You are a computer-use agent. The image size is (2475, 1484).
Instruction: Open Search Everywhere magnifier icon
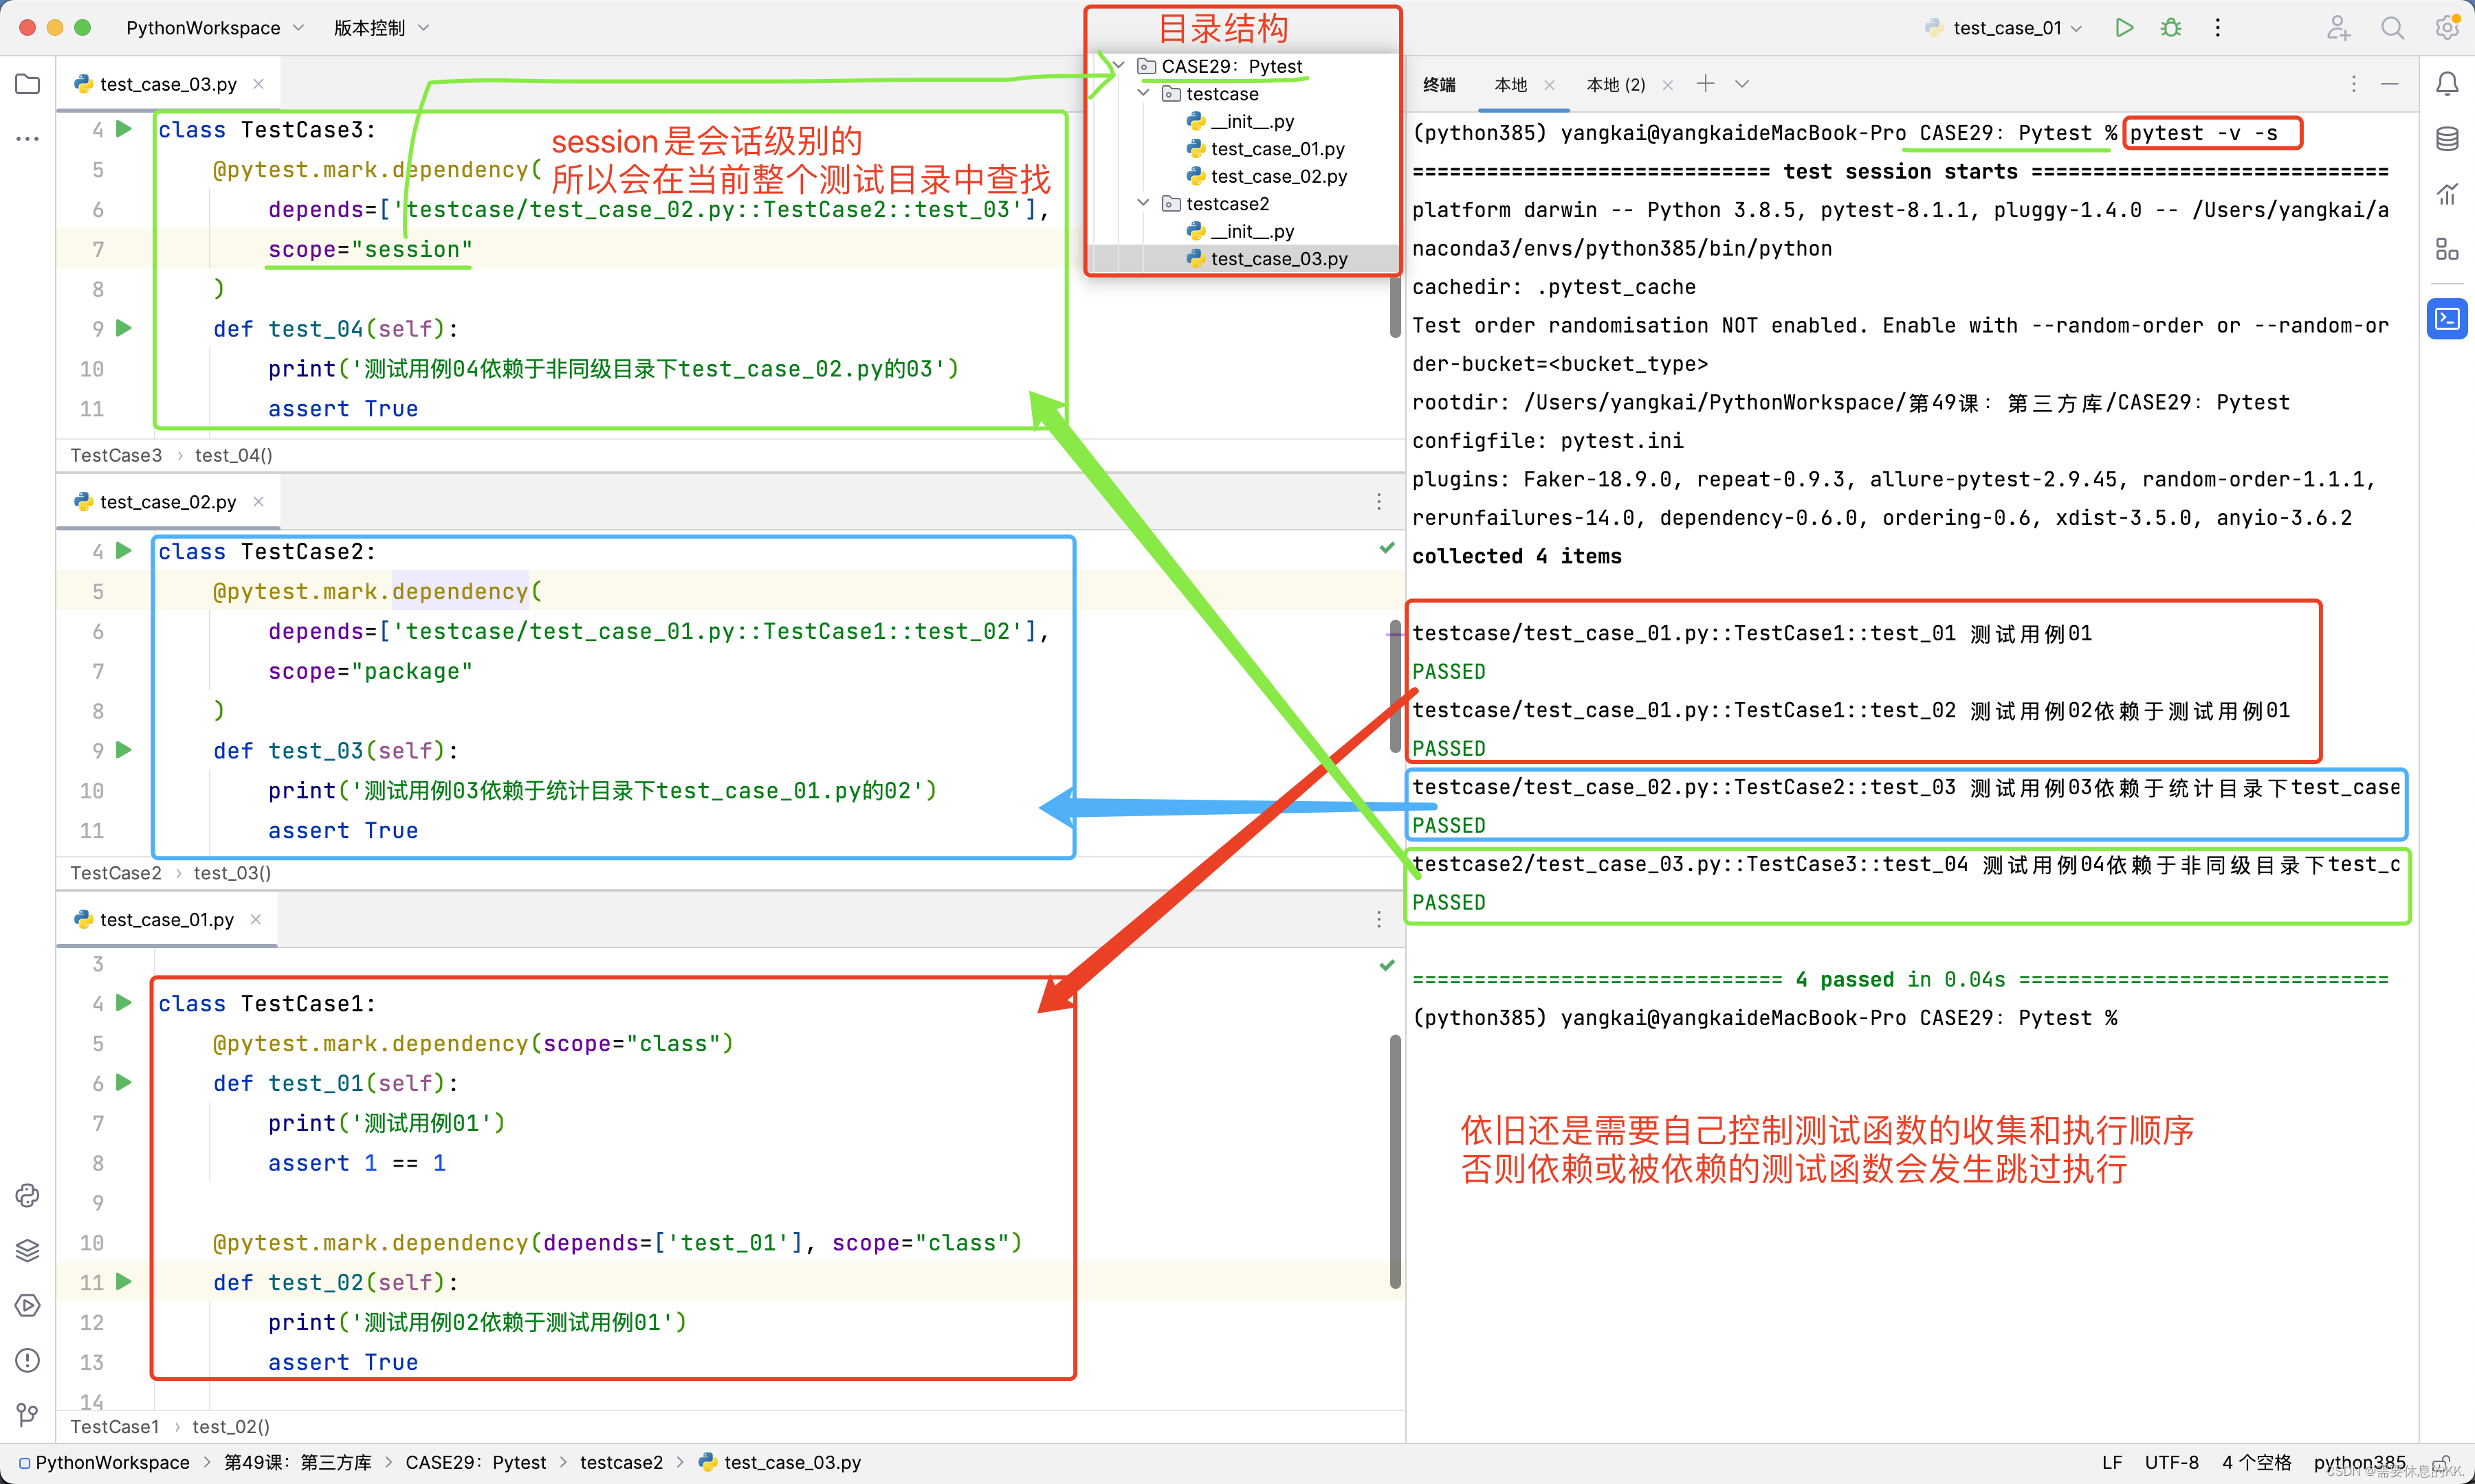click(x=2392, y=28)
